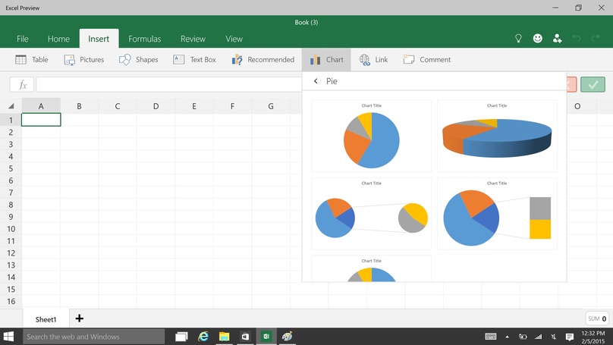Choose the 3-D pie chart thumbnail
The height and width of the screenshot is (345, 613).
click(x=497, y=136)
